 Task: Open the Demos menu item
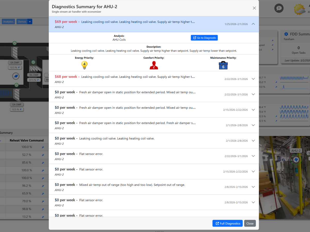tap(22, 22)
